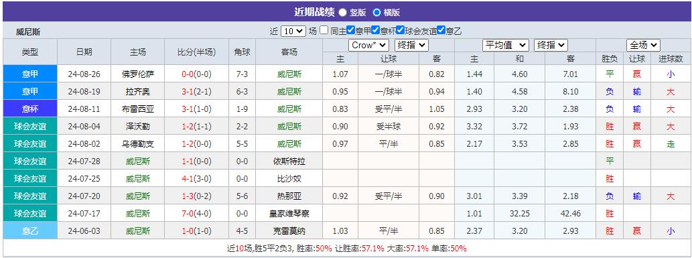
Task: Open the 终指 dropdown beside 平均值
Action: [551, 45]
